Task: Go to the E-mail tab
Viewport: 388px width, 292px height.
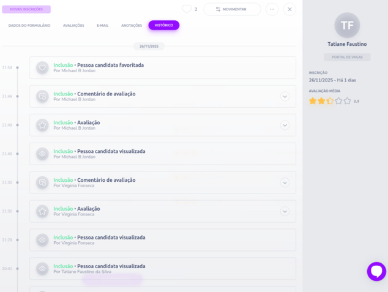Action: click(x=102, y=26)
